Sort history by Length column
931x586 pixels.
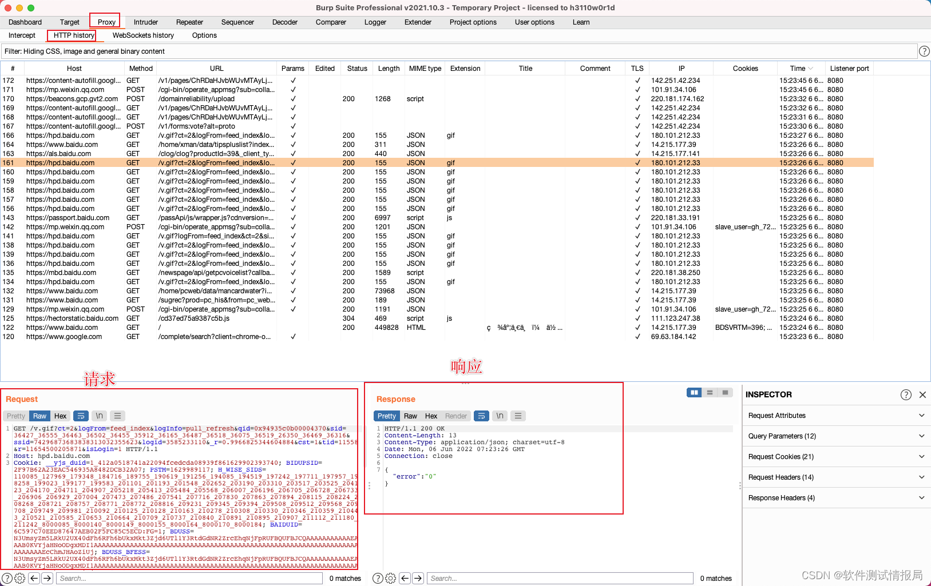(x=389, y=69)
